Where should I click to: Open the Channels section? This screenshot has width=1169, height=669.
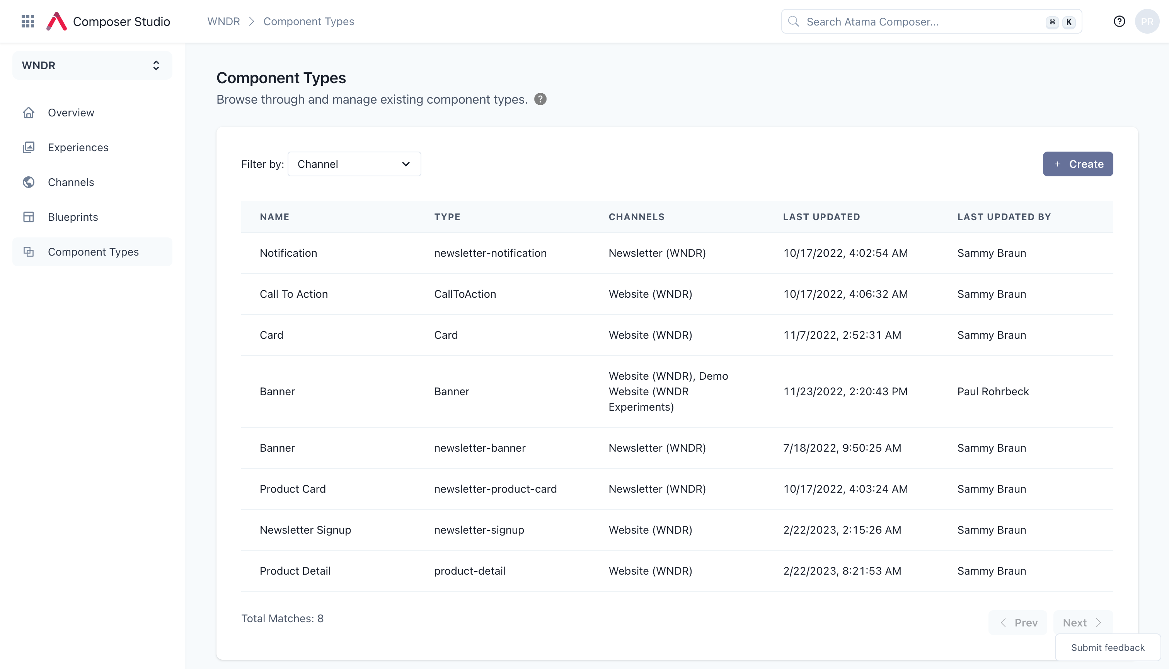click(71, 181)
